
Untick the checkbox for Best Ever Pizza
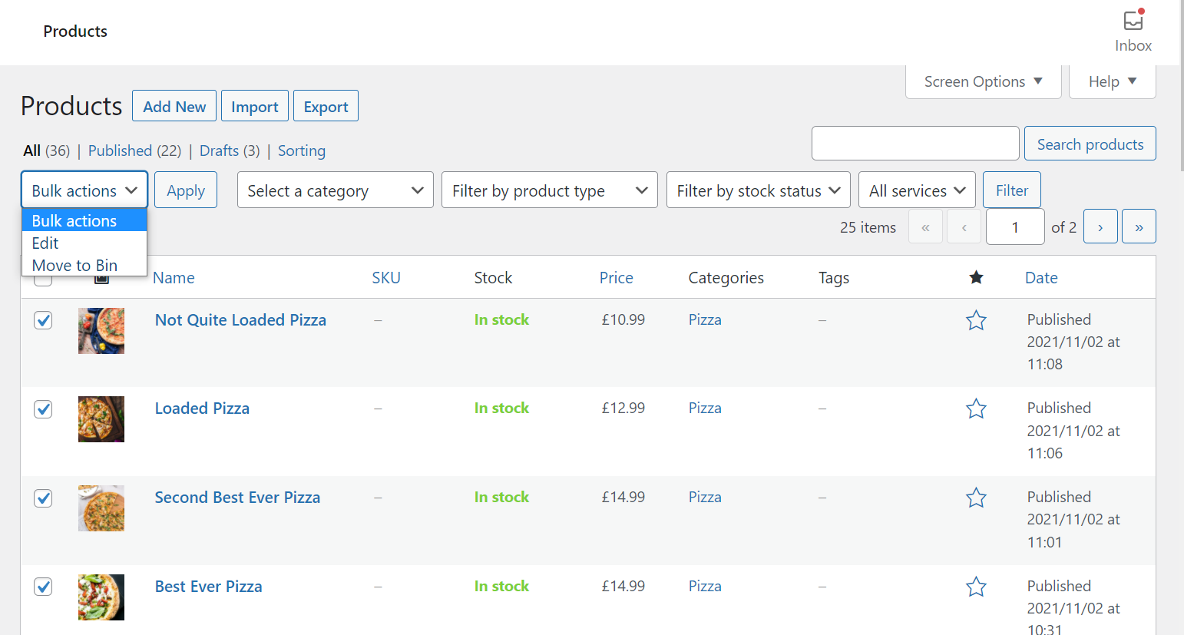(x=43, y=586)
